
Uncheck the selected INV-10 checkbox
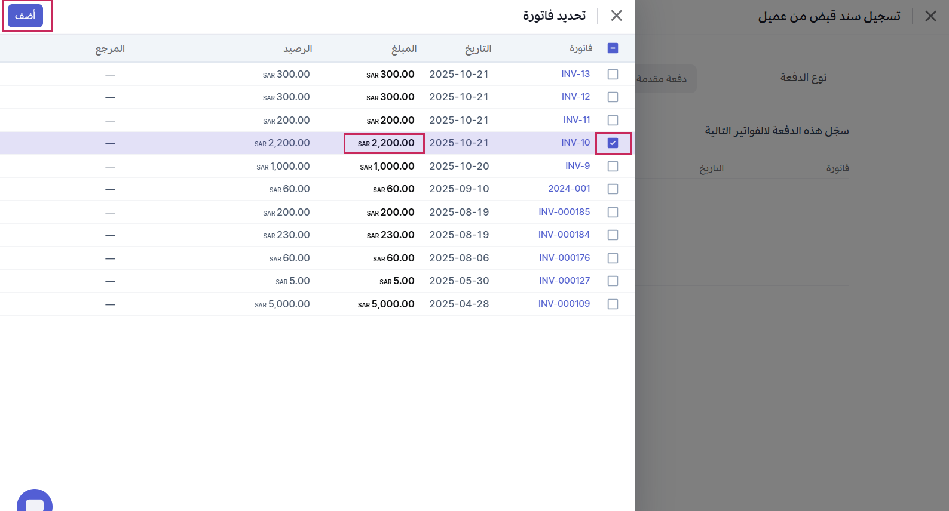613,143
